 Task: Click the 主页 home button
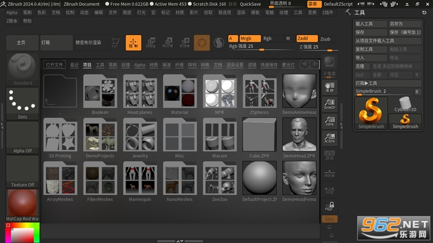22,43
